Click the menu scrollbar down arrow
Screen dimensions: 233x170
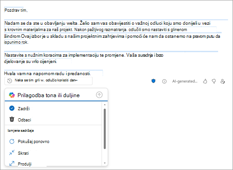tap(104, 163)
